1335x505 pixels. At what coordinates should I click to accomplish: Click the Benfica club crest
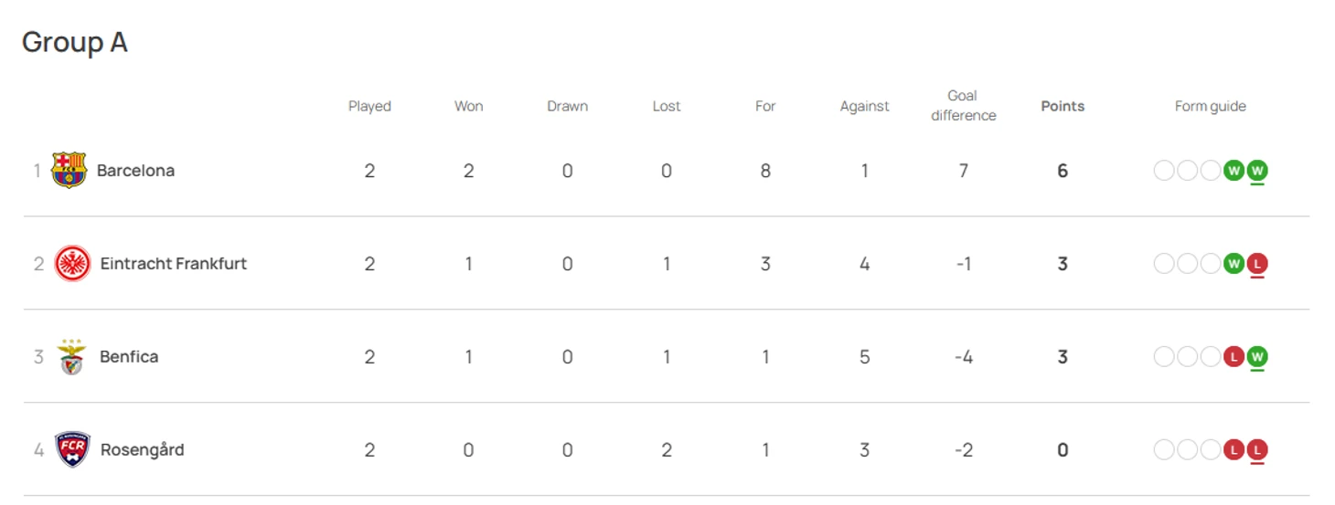pyautogui.click(x=71, y=357)
